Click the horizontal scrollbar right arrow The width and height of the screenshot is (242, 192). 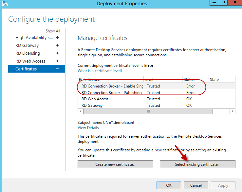[233, 111]
